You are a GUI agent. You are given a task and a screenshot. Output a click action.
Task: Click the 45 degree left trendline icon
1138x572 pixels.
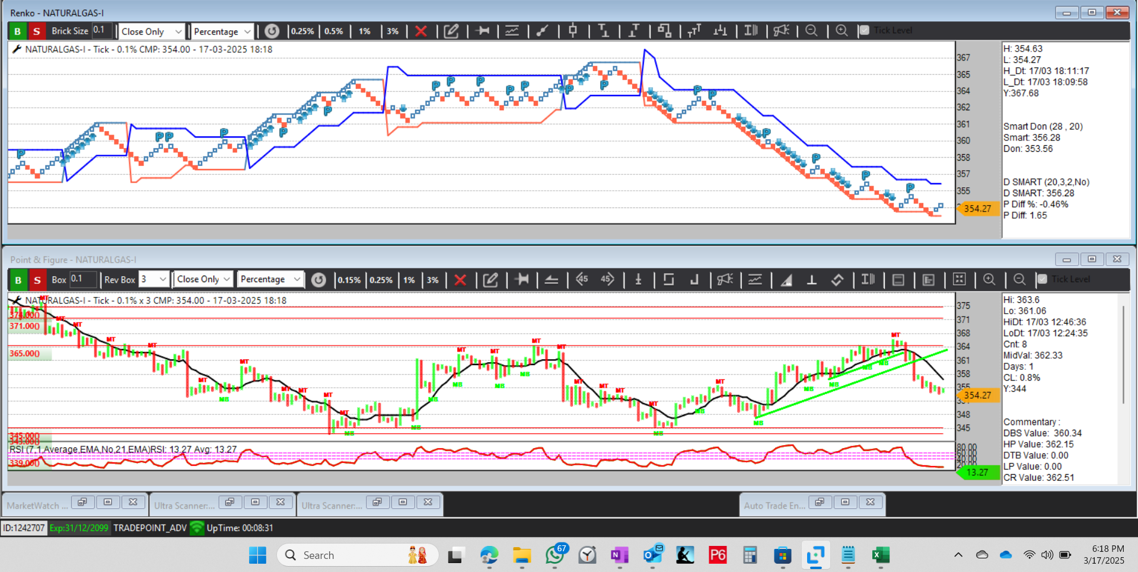tap(582, 279)
